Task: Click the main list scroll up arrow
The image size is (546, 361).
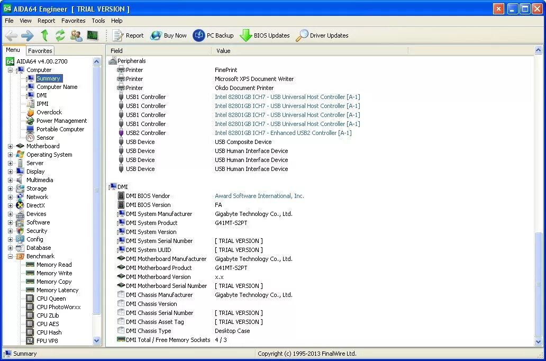Action: [x=539, y=50]
